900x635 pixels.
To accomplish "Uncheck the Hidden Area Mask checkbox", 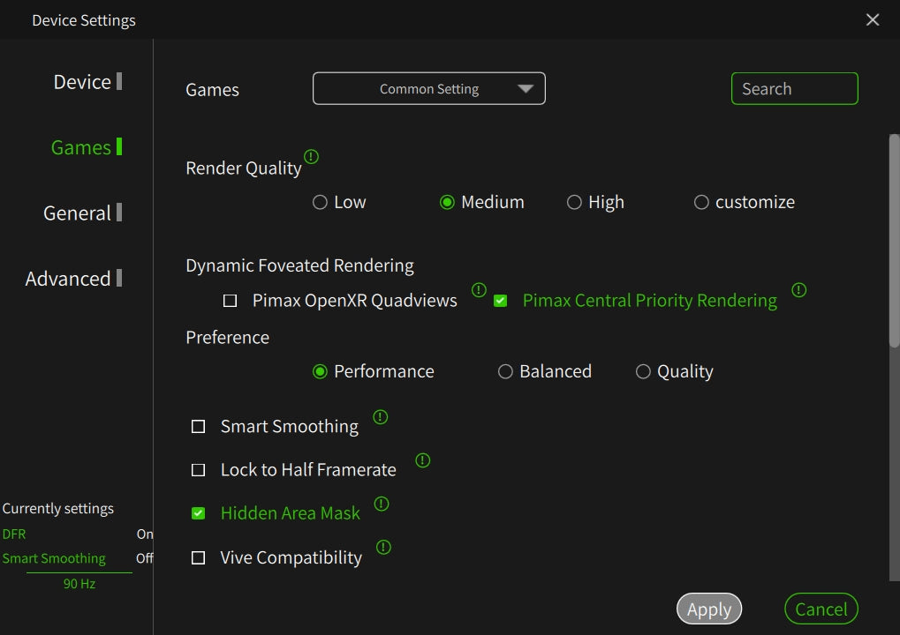I will (x=199, y=513).
